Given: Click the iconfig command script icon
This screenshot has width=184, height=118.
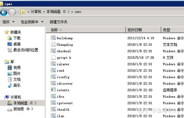Looking at the screenshot, I should coord(53,77).
